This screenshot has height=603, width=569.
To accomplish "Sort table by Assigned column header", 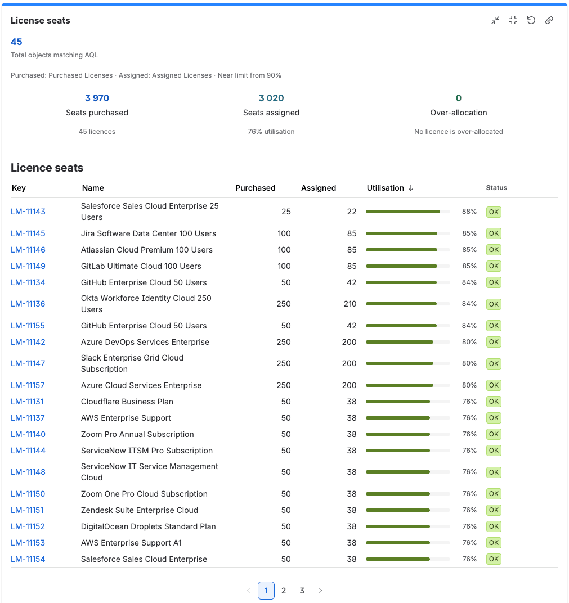I will 319,188.
